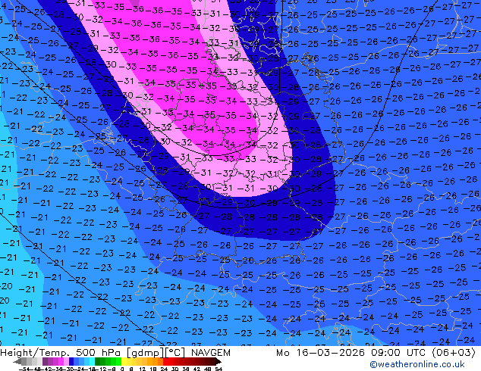Click the grey left arrow of legend

click(17, 362)
